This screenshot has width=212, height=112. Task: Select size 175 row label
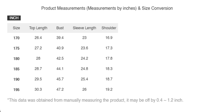[16, 48]
